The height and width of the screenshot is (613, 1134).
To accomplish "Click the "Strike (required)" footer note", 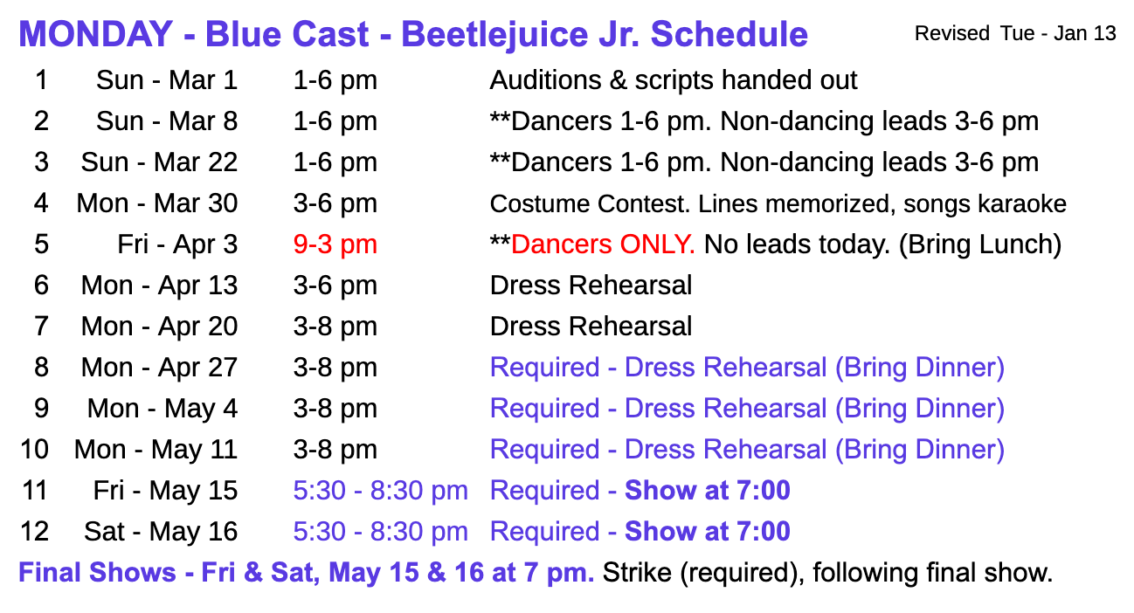I will point(699,573).
